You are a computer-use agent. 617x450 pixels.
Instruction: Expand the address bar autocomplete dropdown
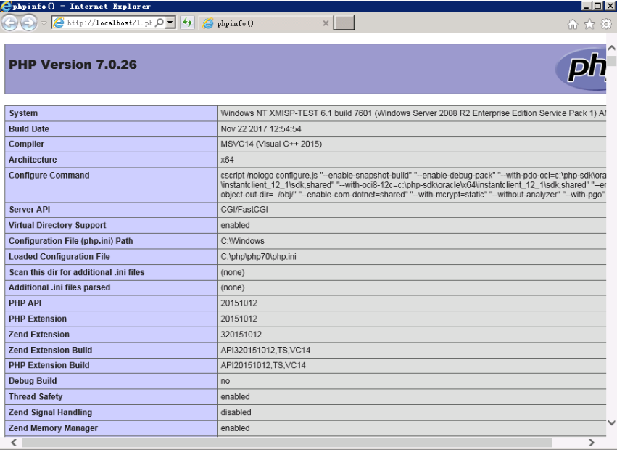tap(170, 22)
